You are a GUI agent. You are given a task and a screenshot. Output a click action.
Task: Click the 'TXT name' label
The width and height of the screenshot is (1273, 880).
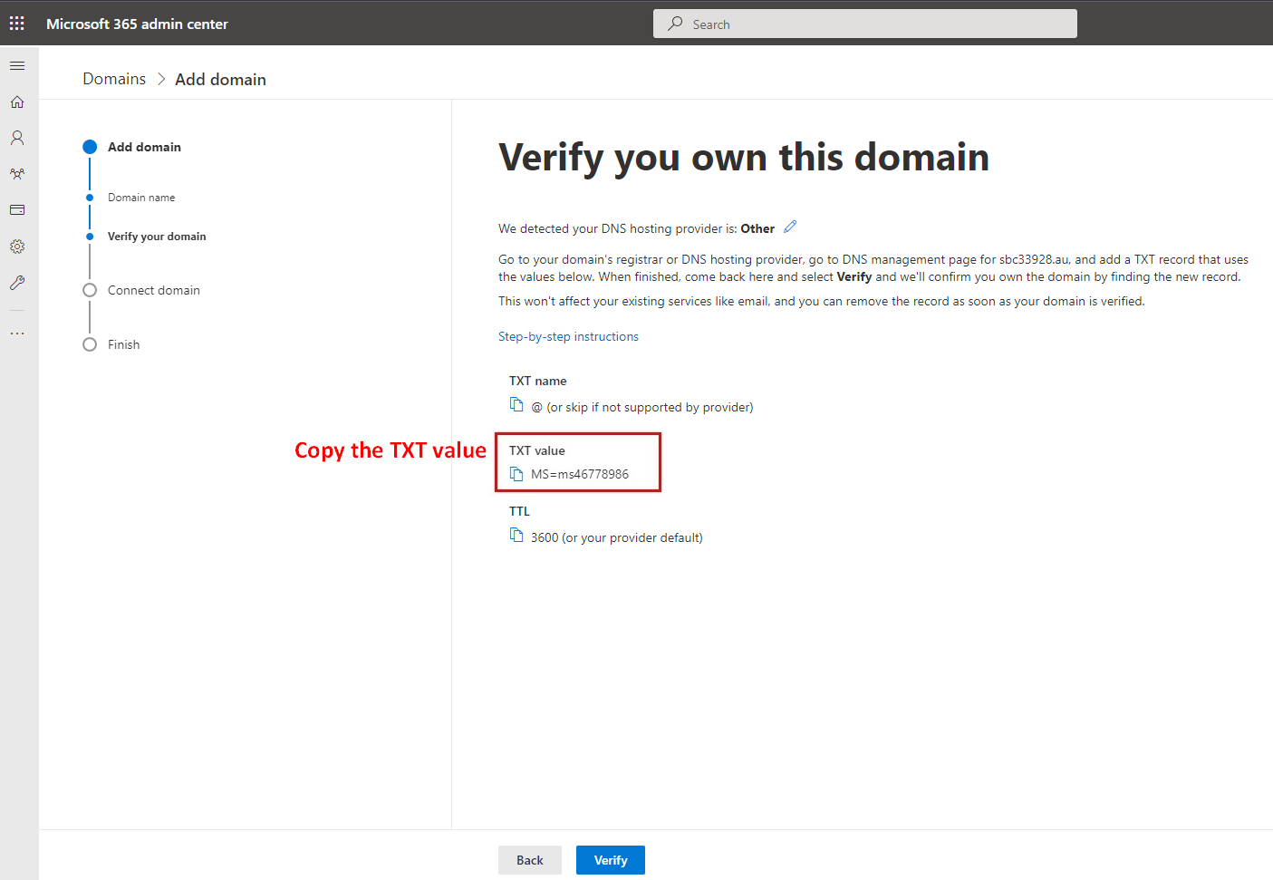537,381
